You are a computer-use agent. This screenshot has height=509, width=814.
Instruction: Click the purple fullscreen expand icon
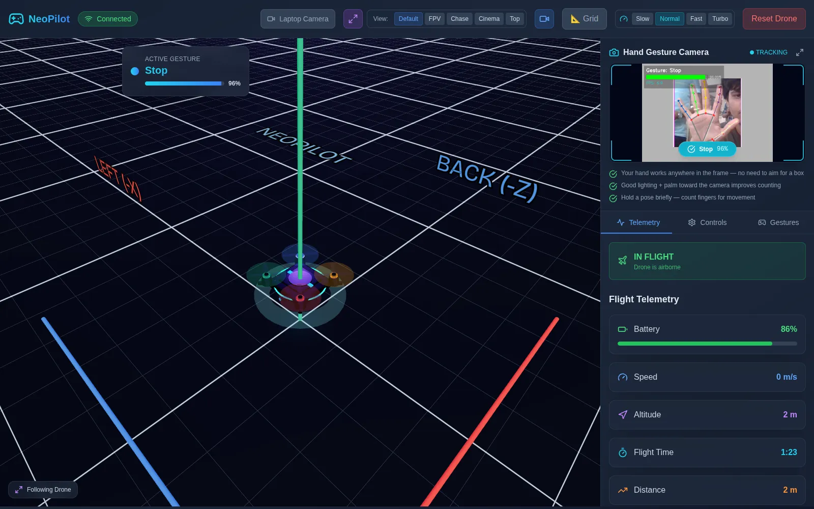click(353, 19)
